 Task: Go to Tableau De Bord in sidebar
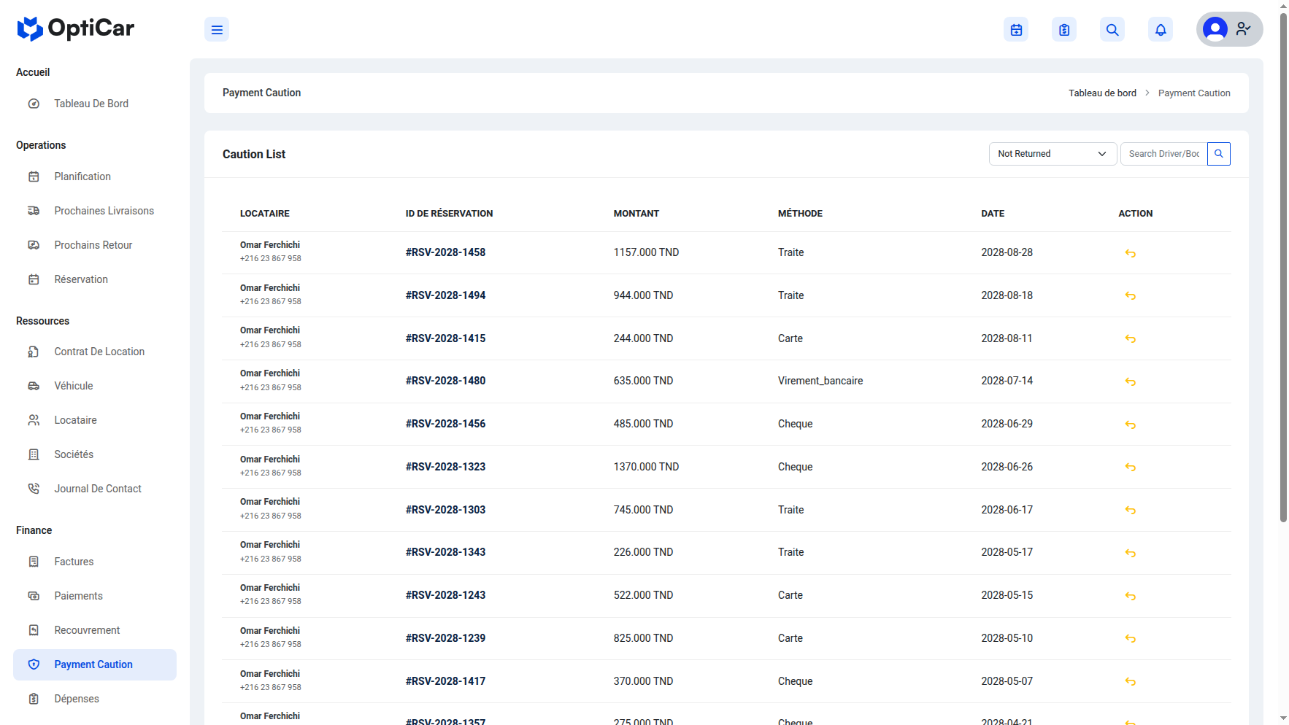(95, 104)
